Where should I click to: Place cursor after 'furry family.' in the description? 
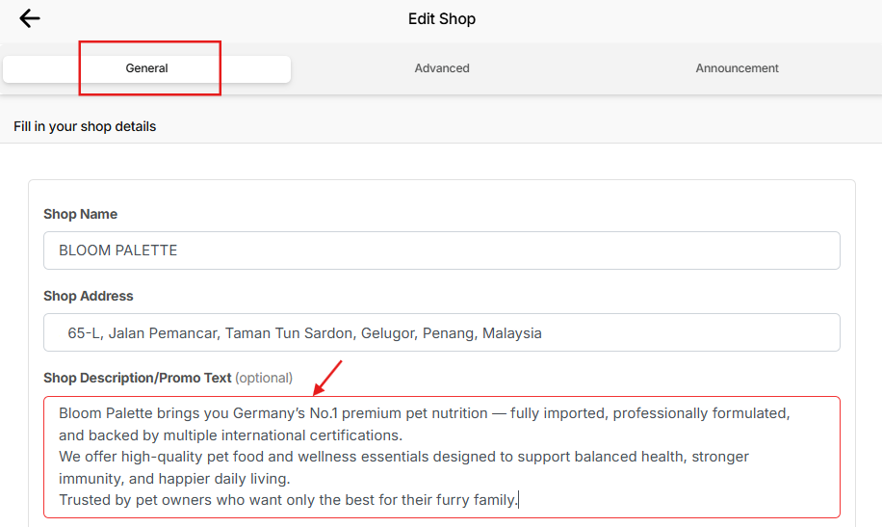(x=519, y=500)
